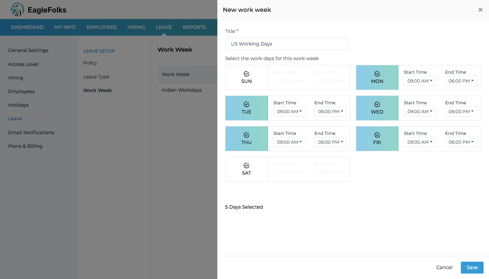Click the '5 Days Selected' text
Image resolution: width=489 pixels, height=279 pixels.
(244, 207)
